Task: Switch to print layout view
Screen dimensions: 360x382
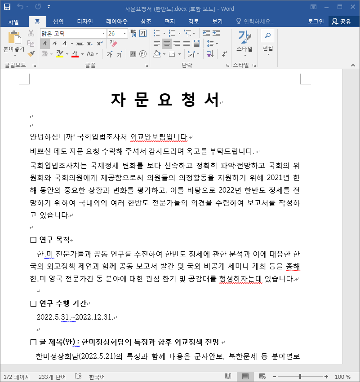Action: [245, 377]
